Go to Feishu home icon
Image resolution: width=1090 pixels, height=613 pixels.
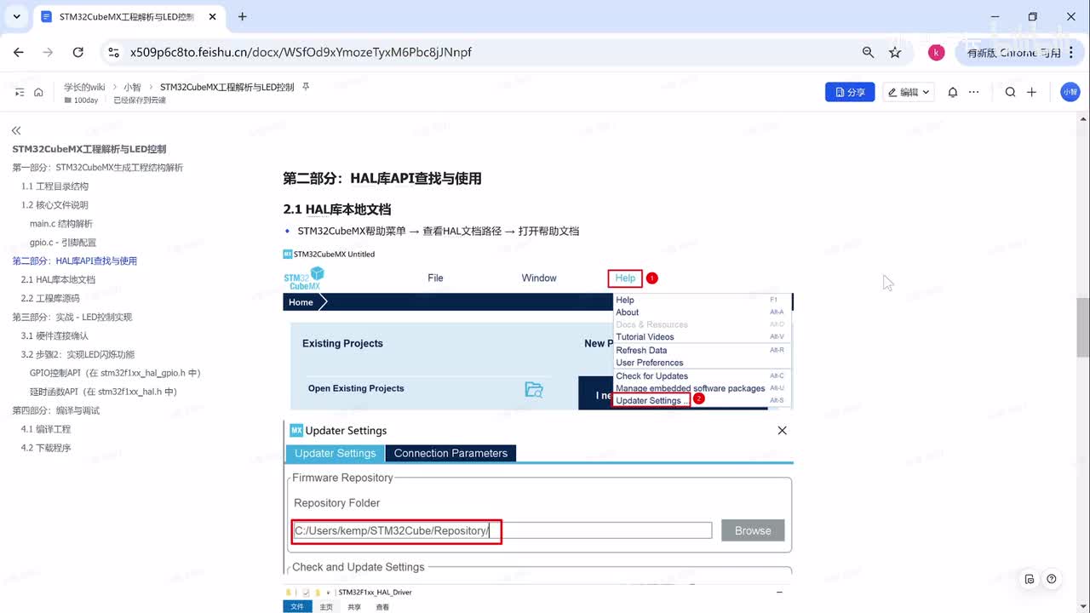[38, 92]
